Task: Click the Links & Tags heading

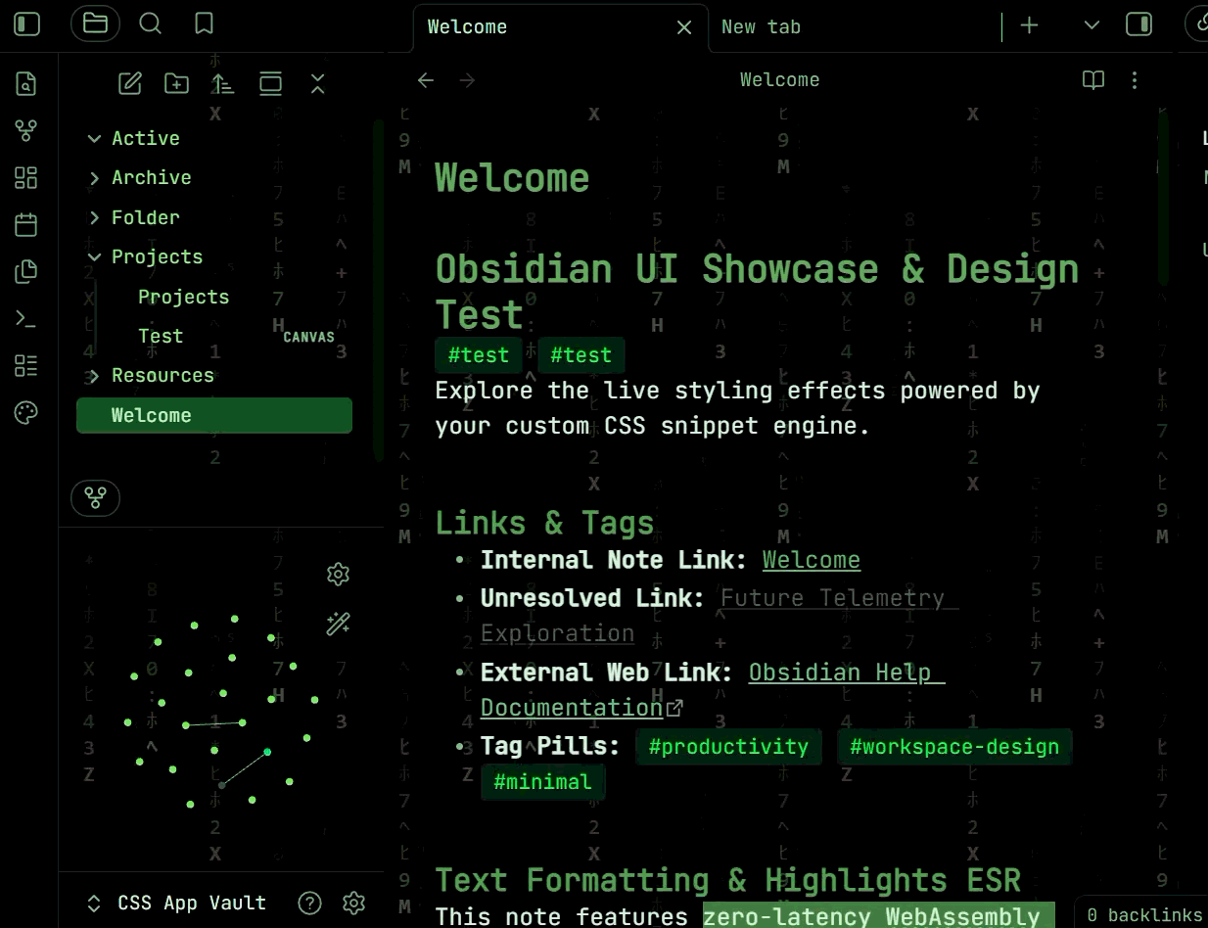Action: pos(544,524)
